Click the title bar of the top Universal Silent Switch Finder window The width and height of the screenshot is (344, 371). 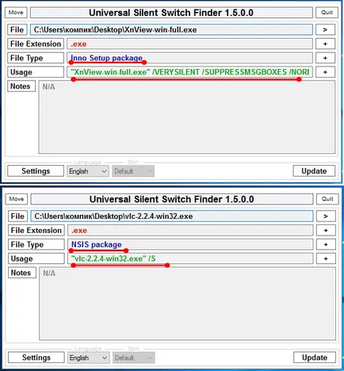pos(171,13)
